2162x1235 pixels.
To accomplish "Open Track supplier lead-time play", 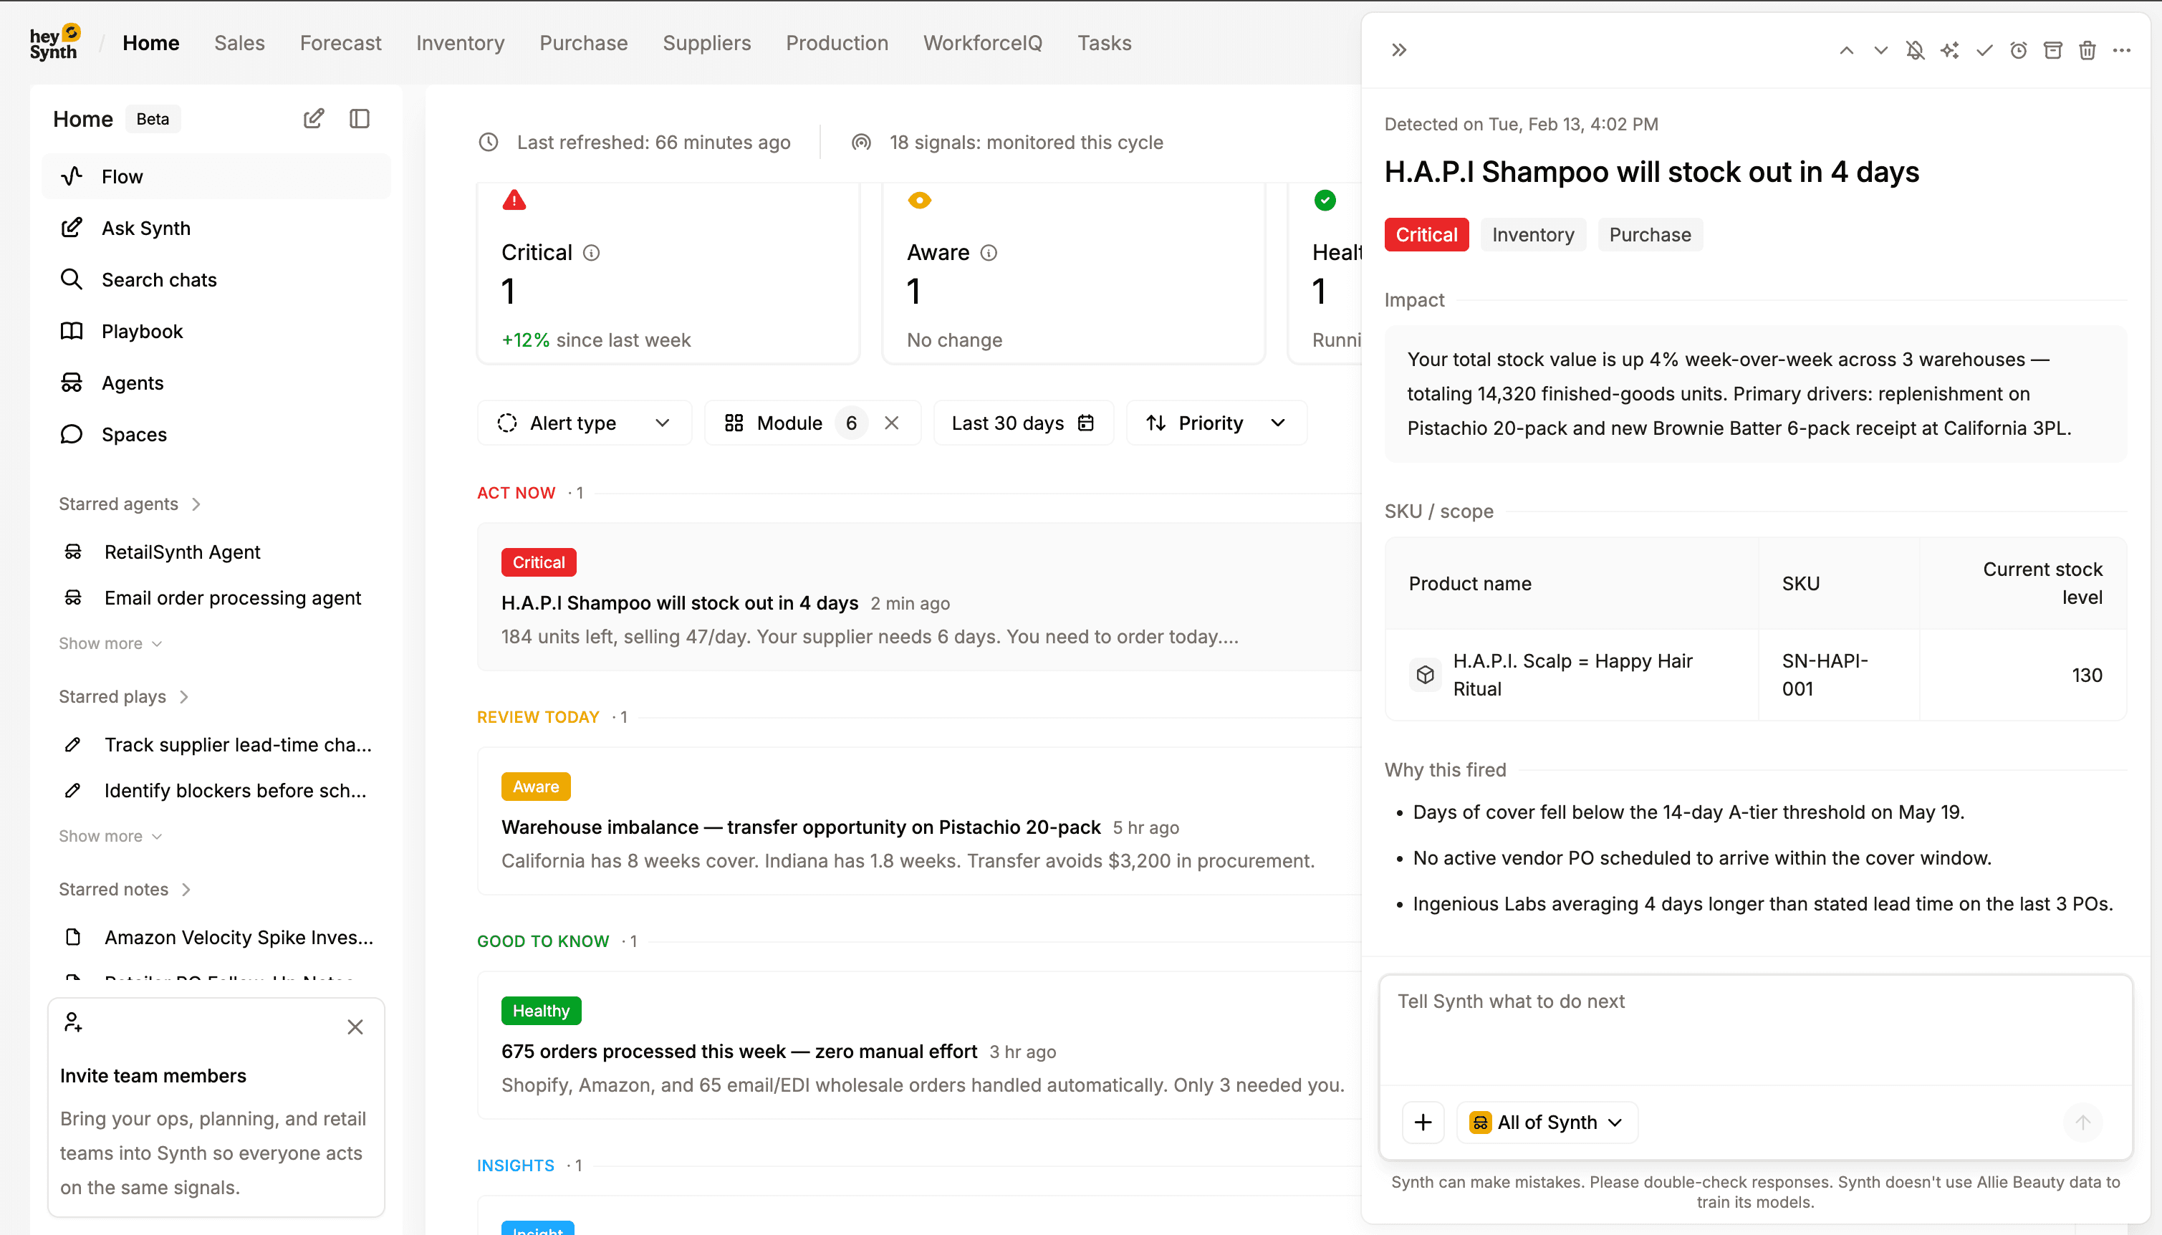I will pos(216,744).
